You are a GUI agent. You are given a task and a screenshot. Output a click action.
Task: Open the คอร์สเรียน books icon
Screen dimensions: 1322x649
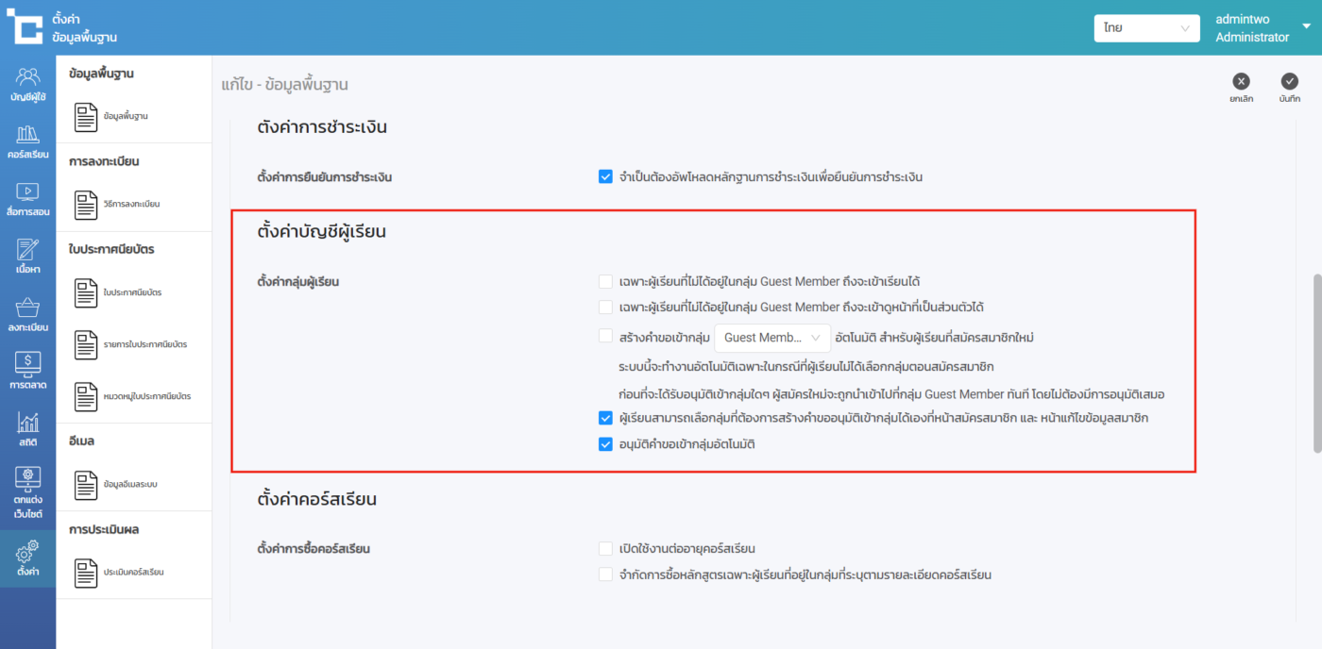point(27,135)
